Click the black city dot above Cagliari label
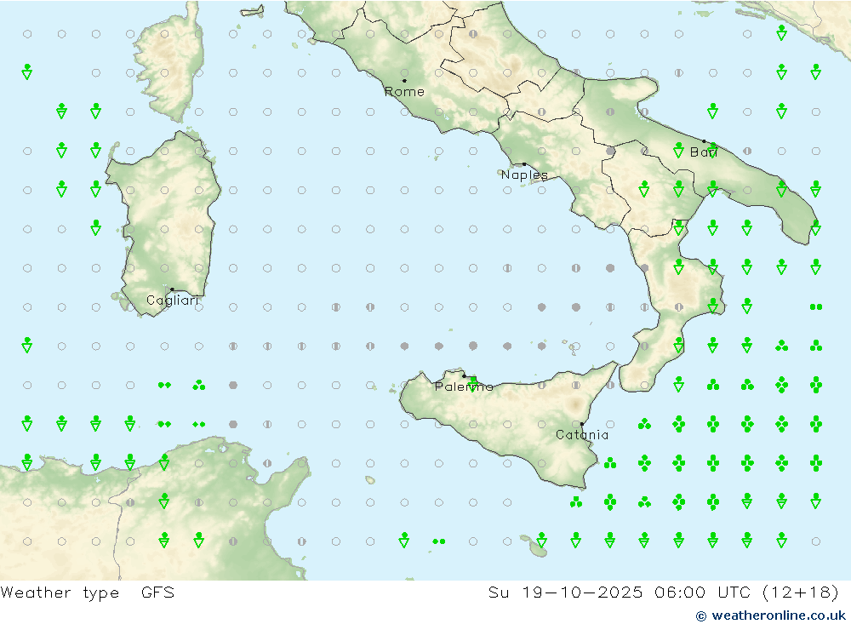Viewport: 851px width, 624px height. (172, 289)
